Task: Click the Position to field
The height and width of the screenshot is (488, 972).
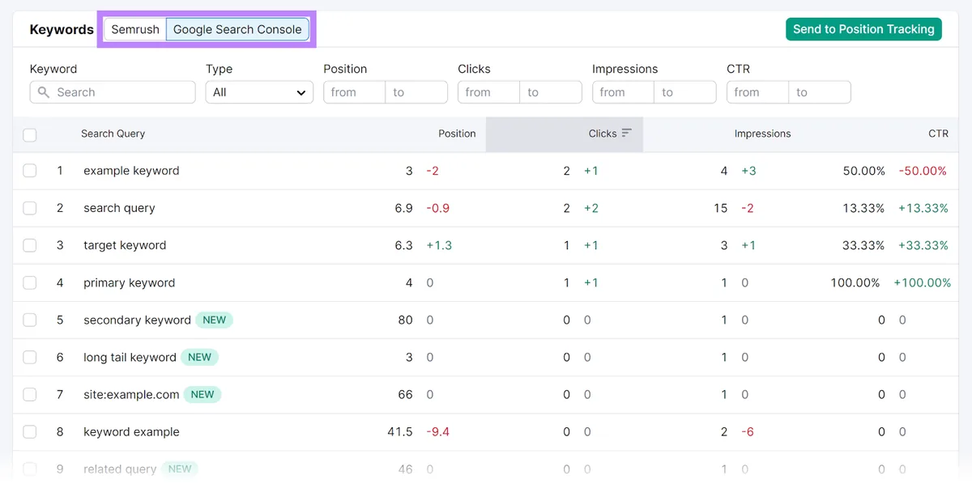Action: (x=416, y=92)
